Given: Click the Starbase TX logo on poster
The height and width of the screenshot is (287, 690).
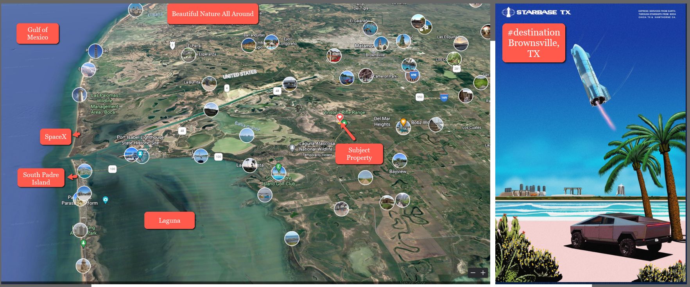Looking at the screenshot, I should [x=536, y=12].
